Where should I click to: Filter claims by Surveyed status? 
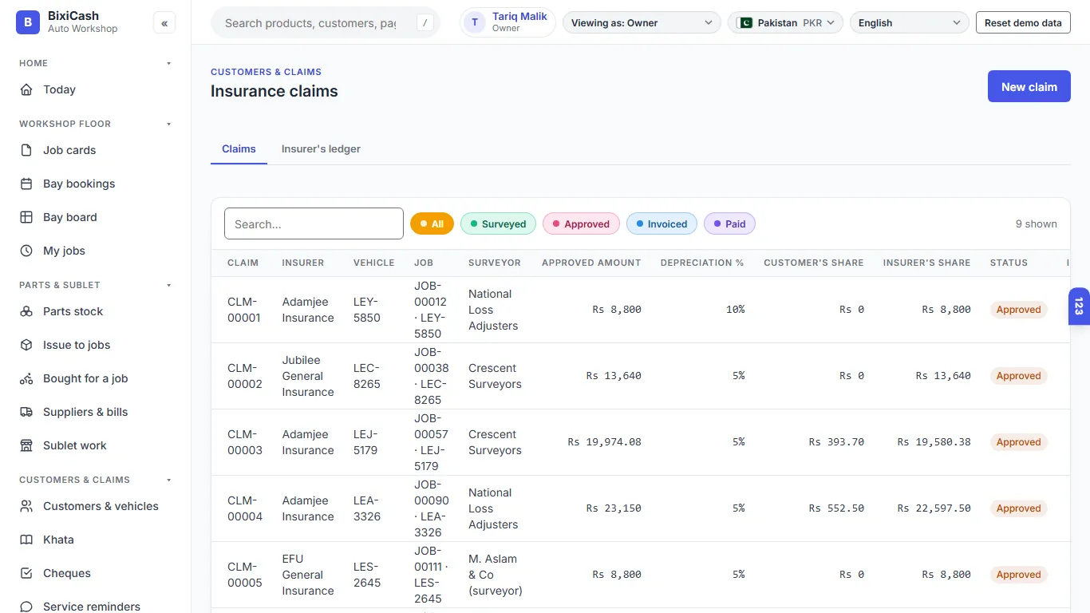(498, 224)
